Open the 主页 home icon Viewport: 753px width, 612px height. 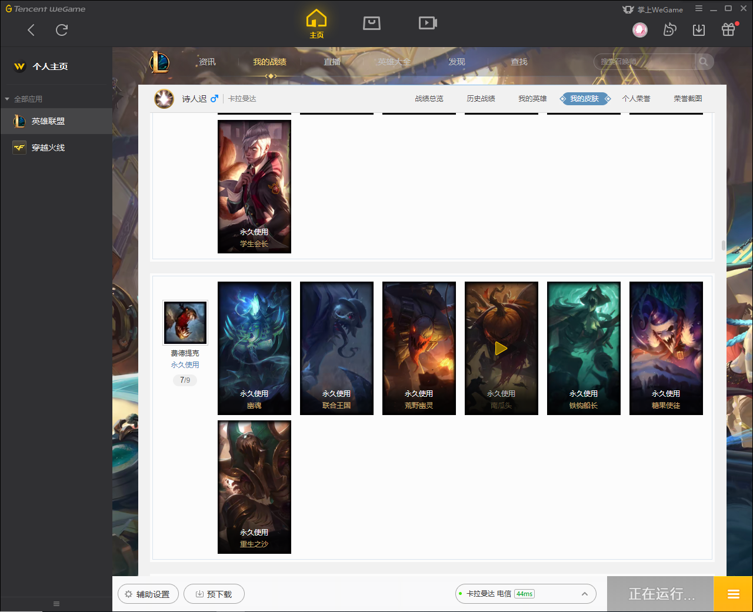point(316,24)
